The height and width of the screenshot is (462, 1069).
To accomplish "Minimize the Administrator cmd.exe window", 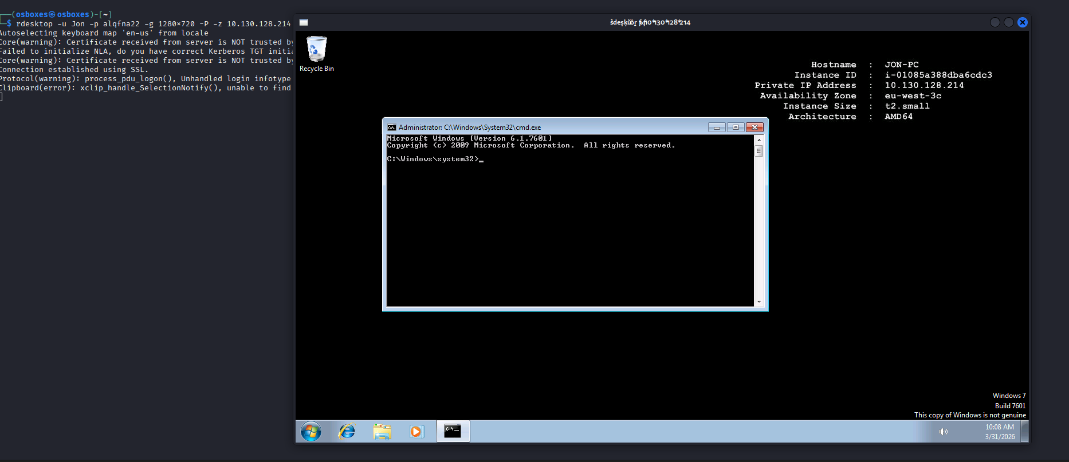I will 717,128.
